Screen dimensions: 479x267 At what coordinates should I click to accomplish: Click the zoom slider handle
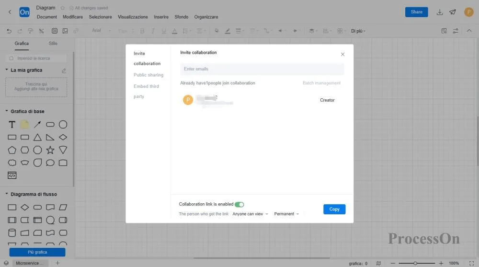click(415, 263)
